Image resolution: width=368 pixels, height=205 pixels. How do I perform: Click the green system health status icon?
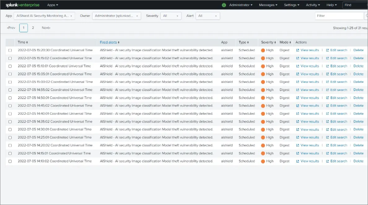224,5
